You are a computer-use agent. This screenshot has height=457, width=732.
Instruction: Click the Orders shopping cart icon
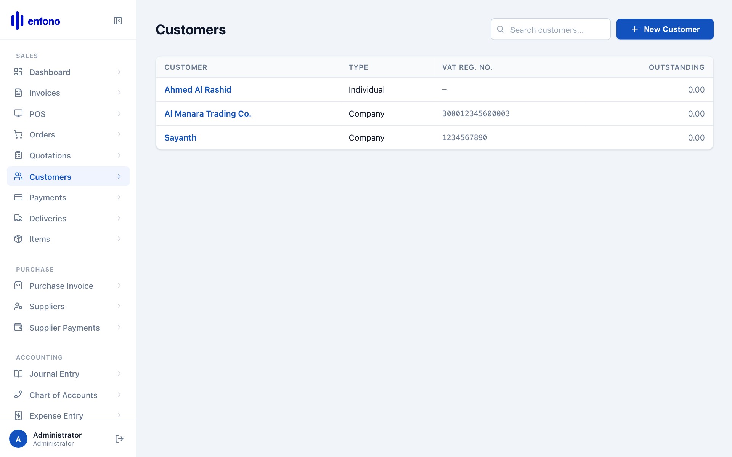pos(18,134)
